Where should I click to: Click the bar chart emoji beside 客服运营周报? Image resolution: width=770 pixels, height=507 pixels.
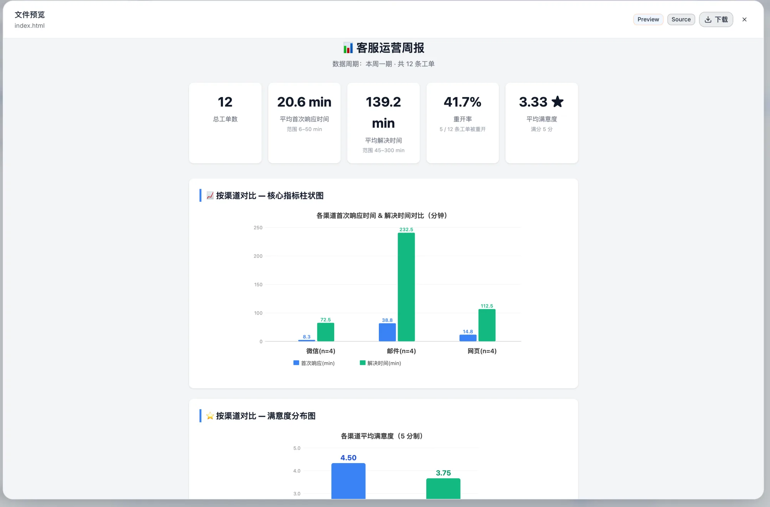(x=348, y=48)
